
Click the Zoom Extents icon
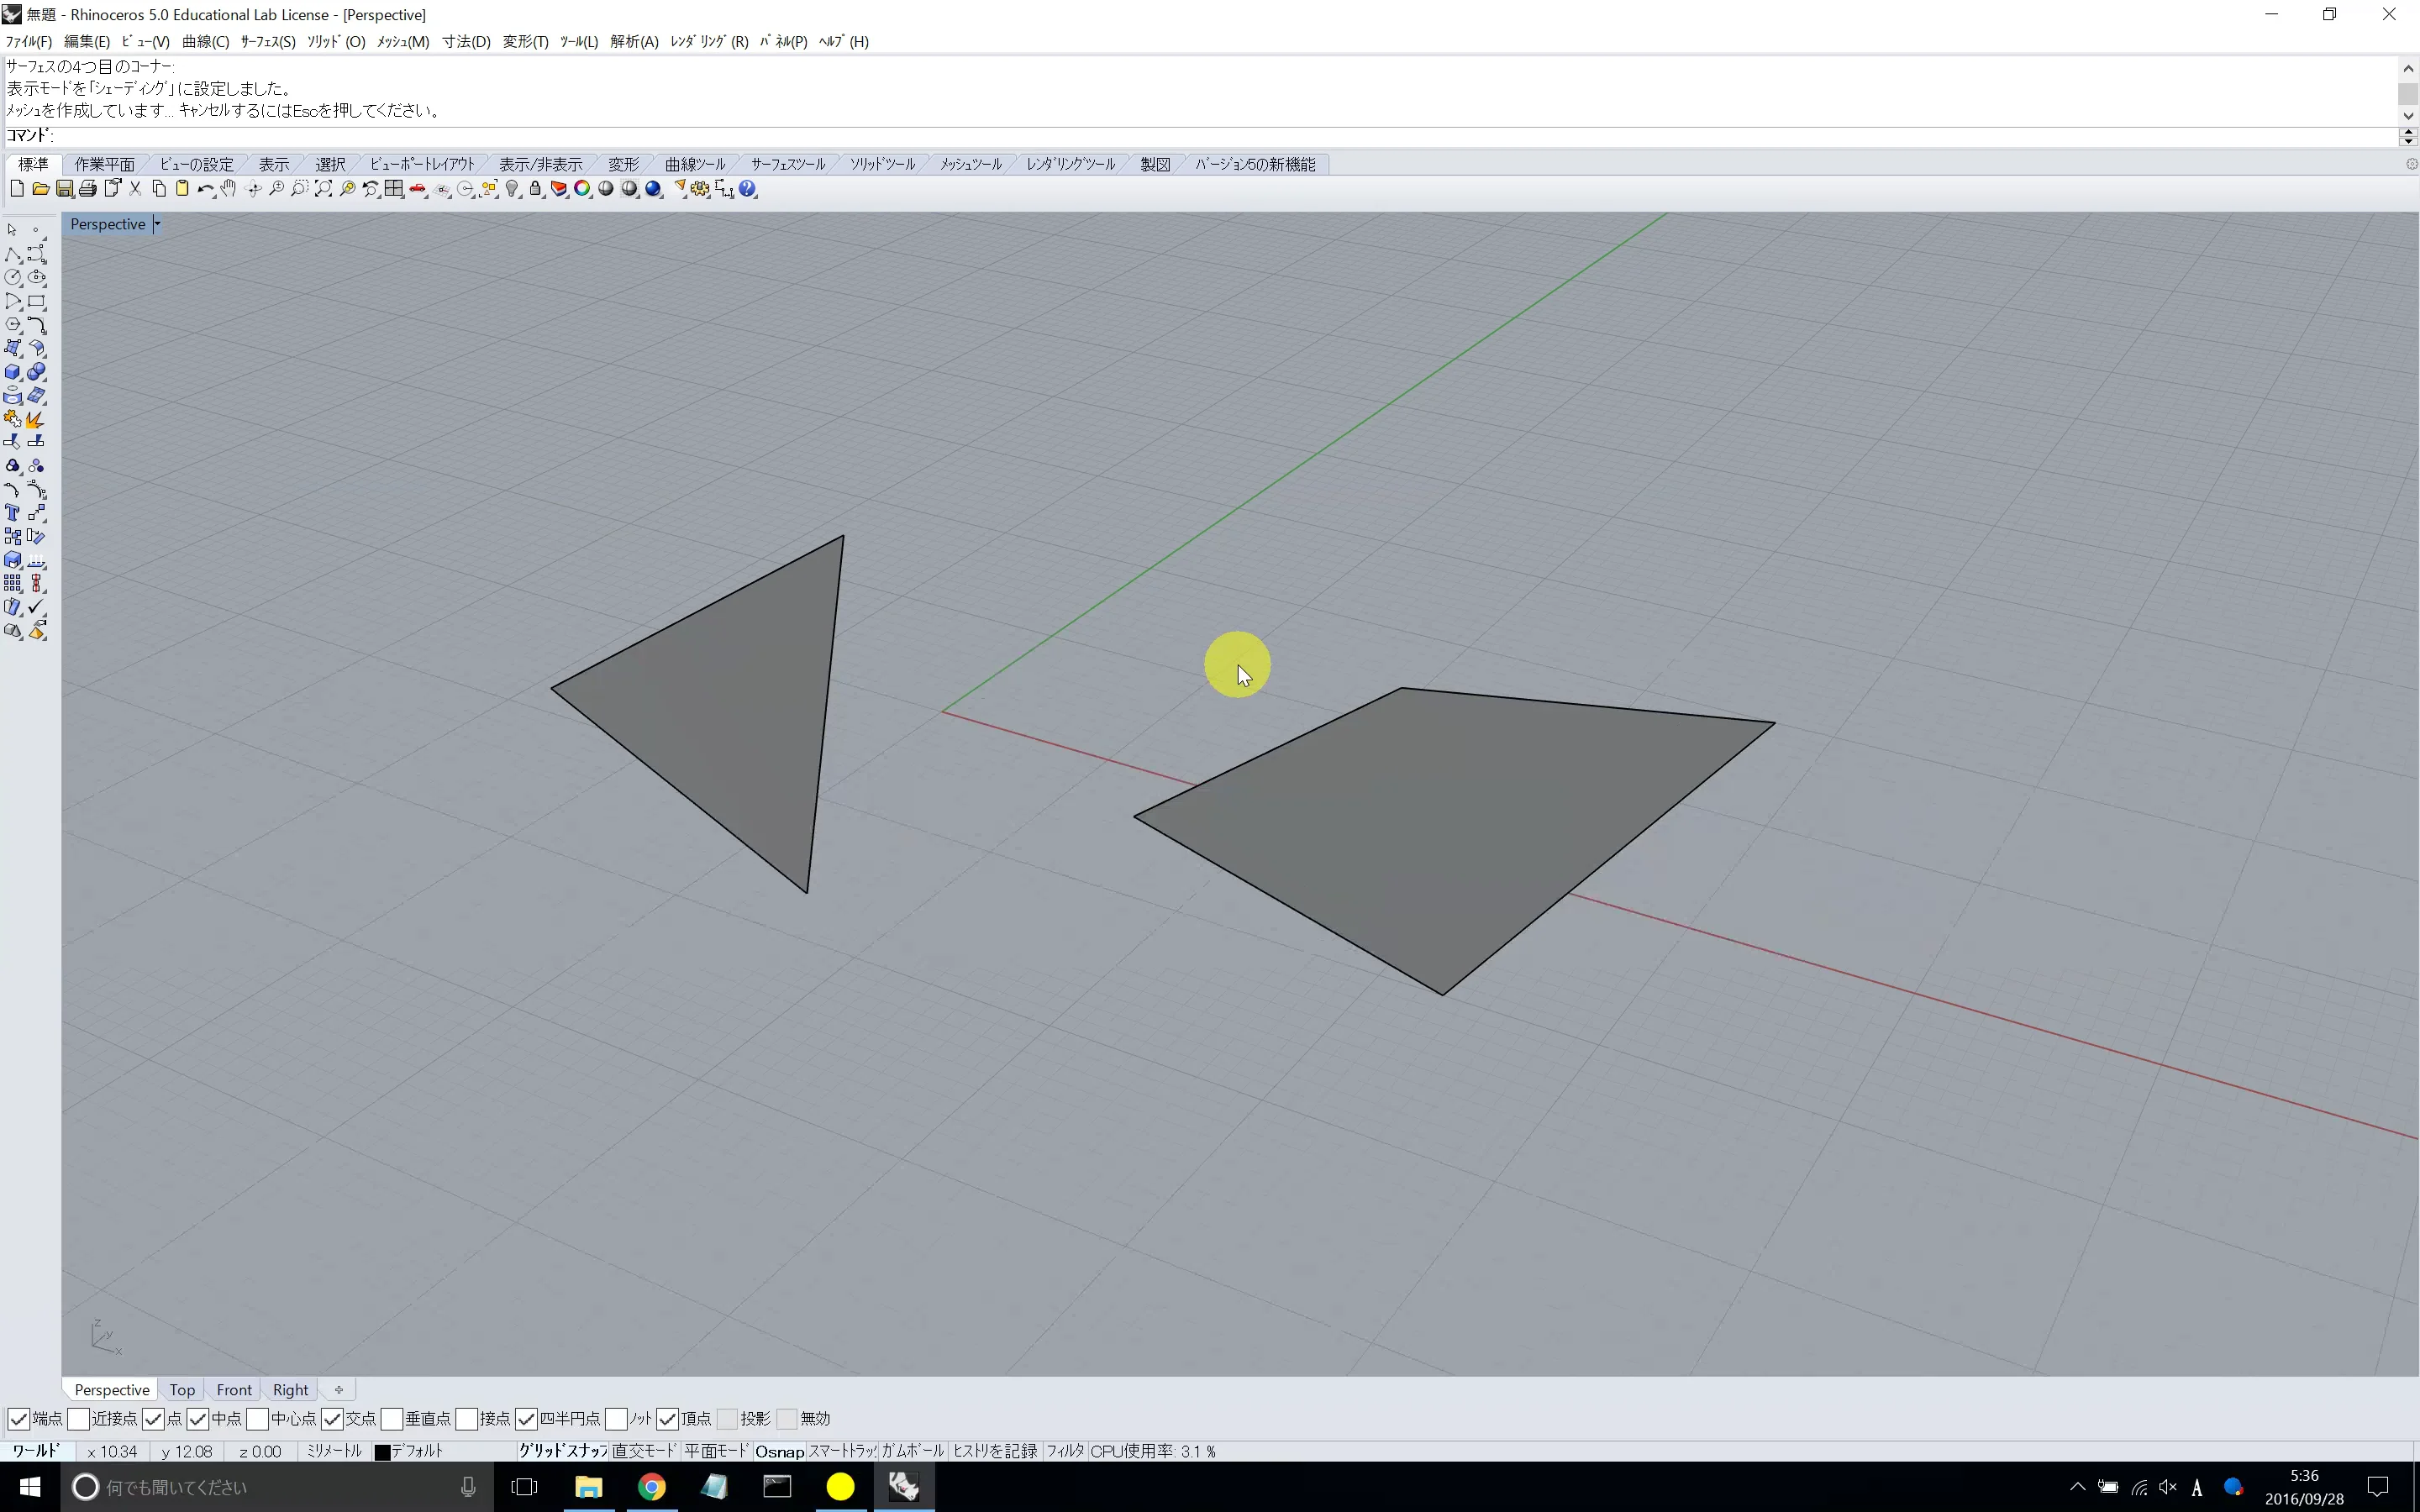pos(323,189)
